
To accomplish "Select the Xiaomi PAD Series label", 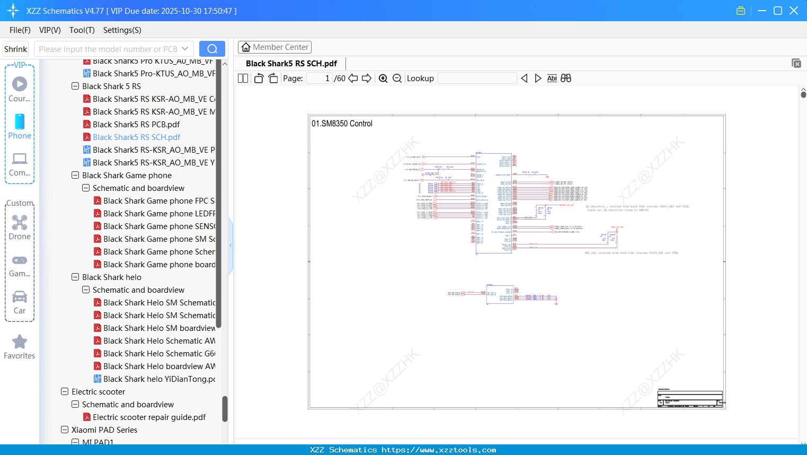I will pyautogui.click(x=104, y=430).
